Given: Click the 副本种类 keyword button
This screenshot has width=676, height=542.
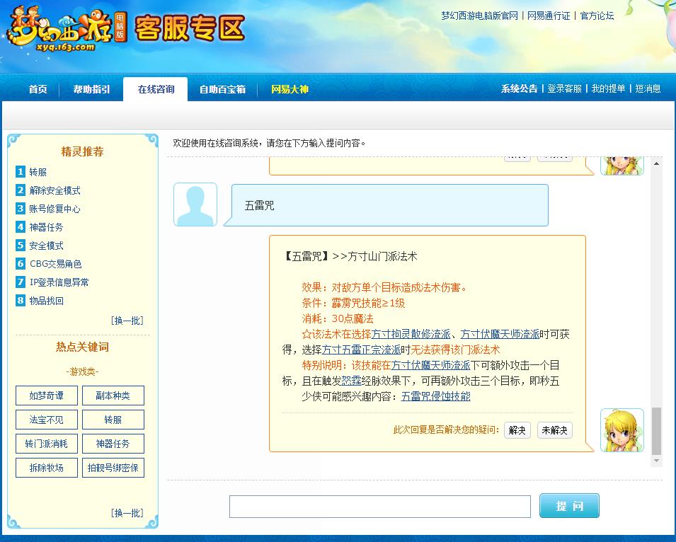Looking at the screenshot, I should tap(113, 396).
